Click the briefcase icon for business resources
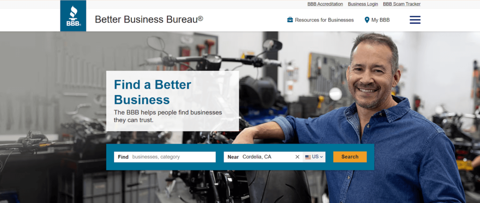The image size is (480, 203). point(290,20)
